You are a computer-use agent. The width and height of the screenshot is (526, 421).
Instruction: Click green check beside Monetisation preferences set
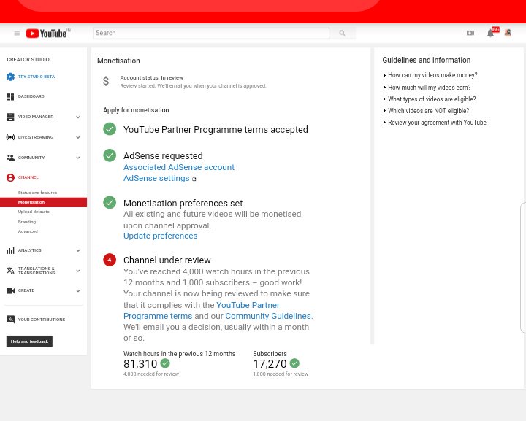(110, 202)
